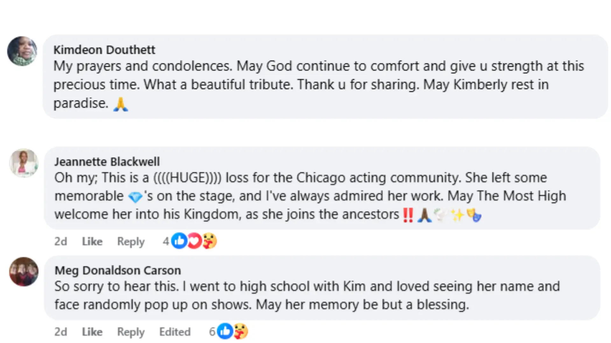Click the 2d timestamp on Jeannette's comment
Image resolution: width=611 pixels, height=343 pixels.
click(x=60, y=241)
